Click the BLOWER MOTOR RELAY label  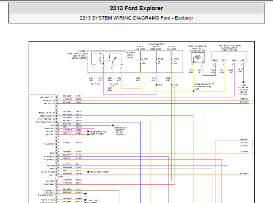pyautogui.click(x=131, y=55)
